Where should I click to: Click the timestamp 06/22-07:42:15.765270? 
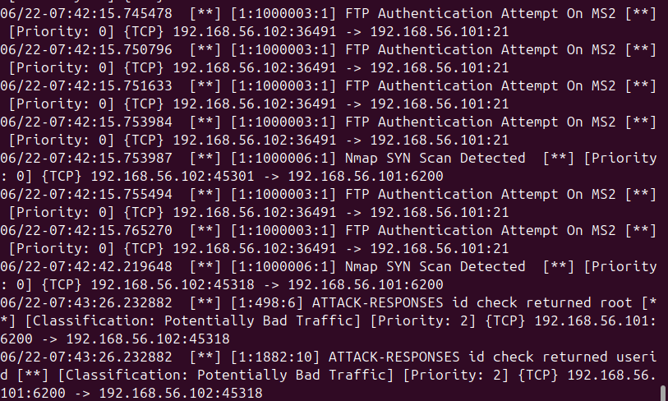tap(86, 231)
